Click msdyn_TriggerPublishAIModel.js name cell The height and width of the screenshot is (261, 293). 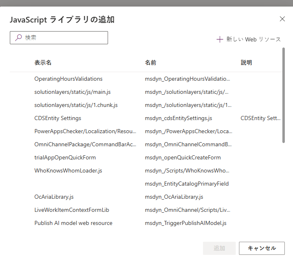pos(185,223)
